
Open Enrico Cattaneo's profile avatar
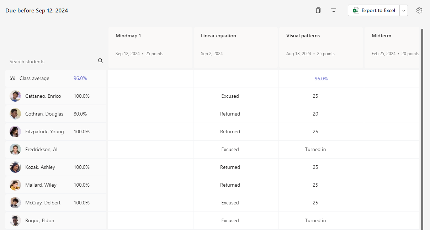(15, 96)
